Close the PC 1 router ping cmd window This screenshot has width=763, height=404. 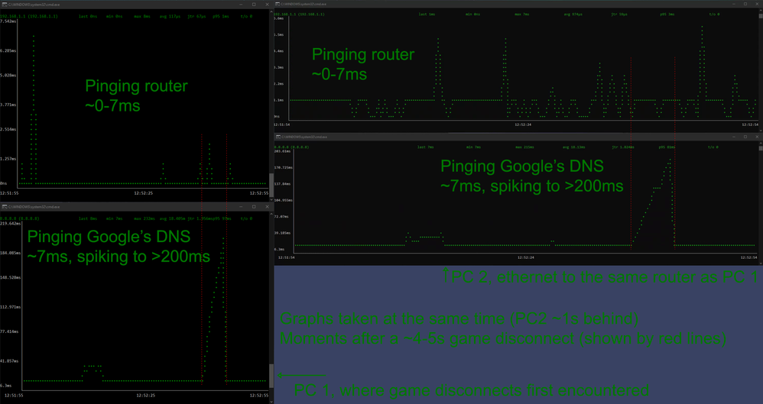click(x=265, y=5)
